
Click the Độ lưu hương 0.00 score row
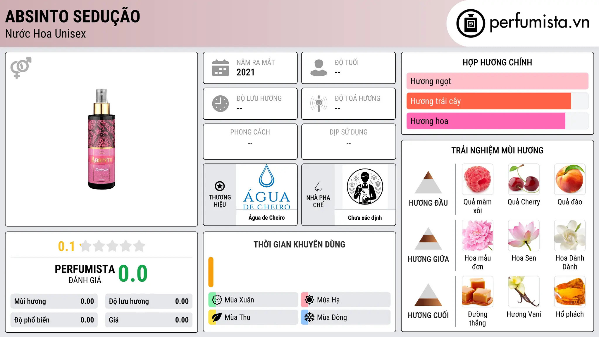[x=149, y=301]
